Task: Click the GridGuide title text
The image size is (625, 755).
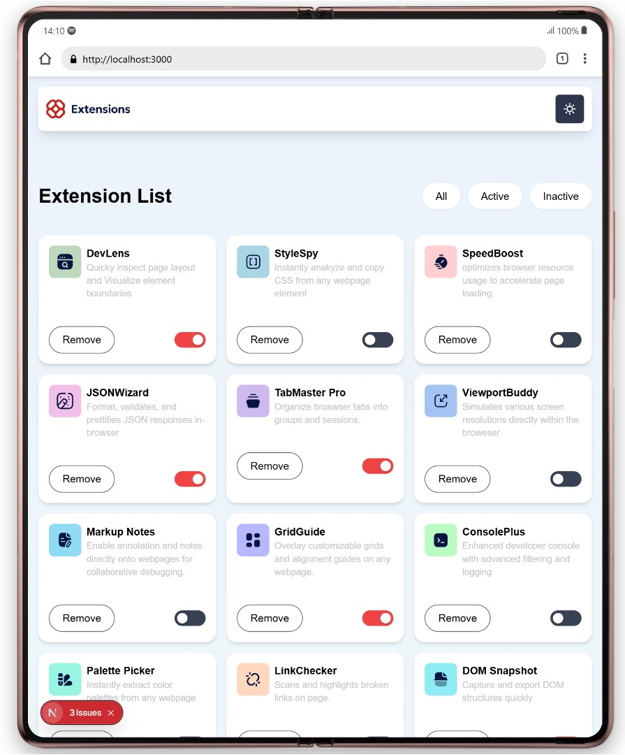Action: tap(300, 532)
